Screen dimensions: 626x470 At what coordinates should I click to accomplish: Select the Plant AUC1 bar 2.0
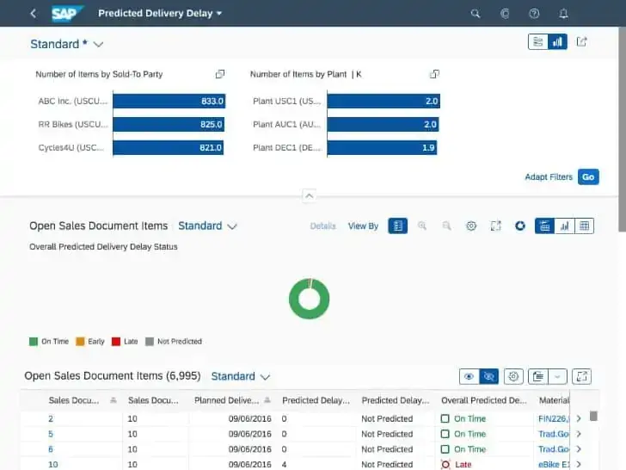(x=383, y=124)
